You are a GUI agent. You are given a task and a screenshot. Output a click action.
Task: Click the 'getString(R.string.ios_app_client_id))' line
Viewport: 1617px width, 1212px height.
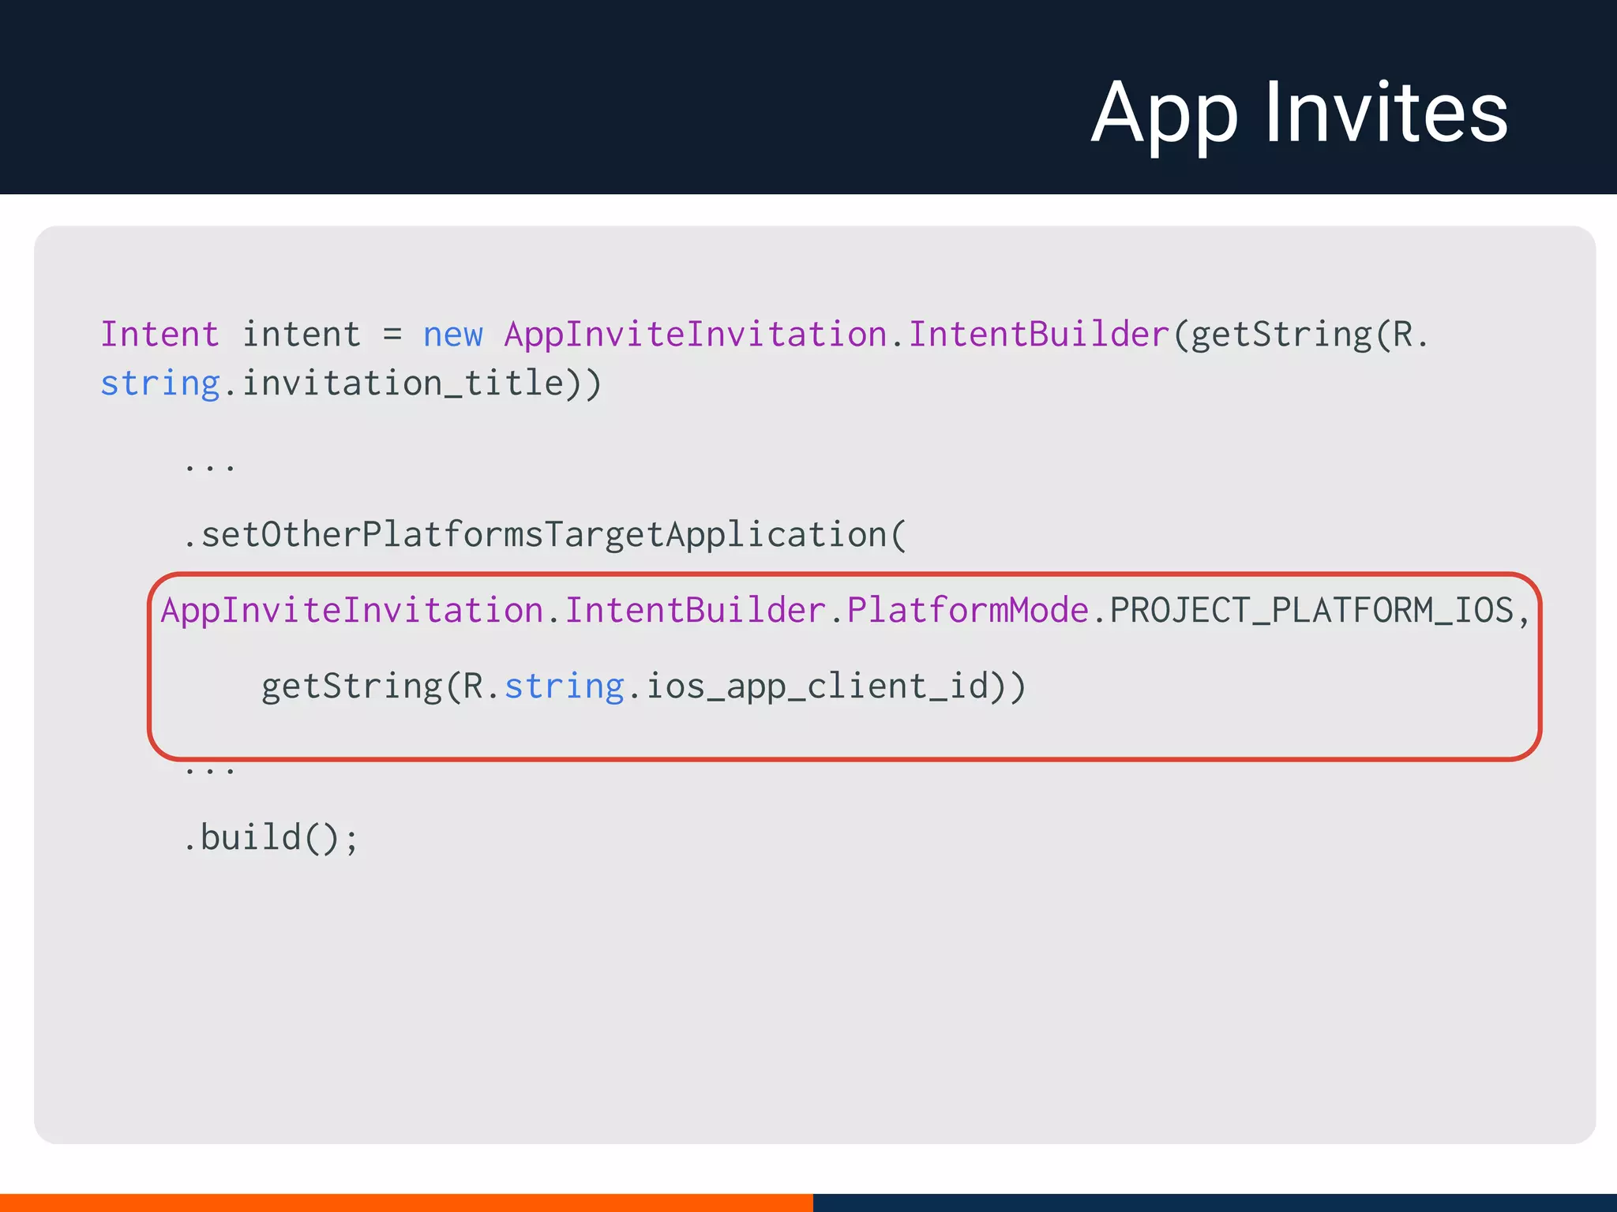coord(643,686)
